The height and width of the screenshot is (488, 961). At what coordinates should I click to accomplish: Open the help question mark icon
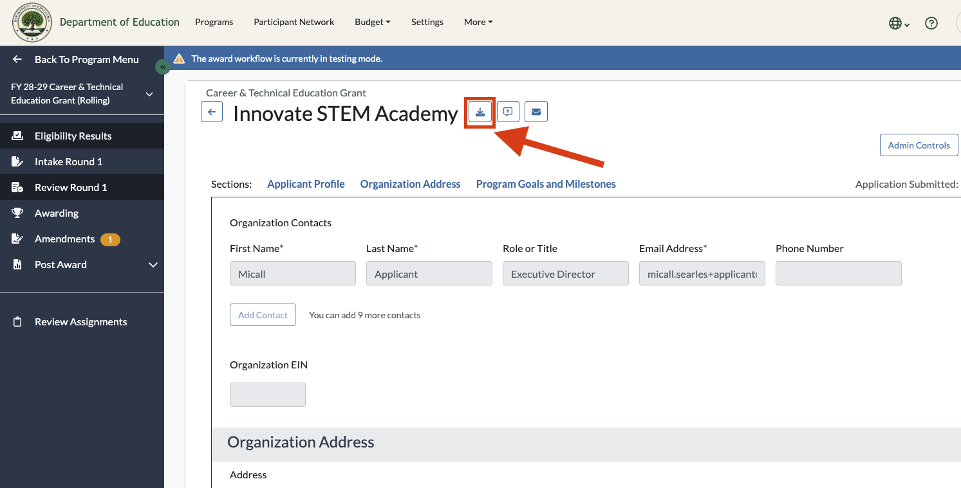931,23
